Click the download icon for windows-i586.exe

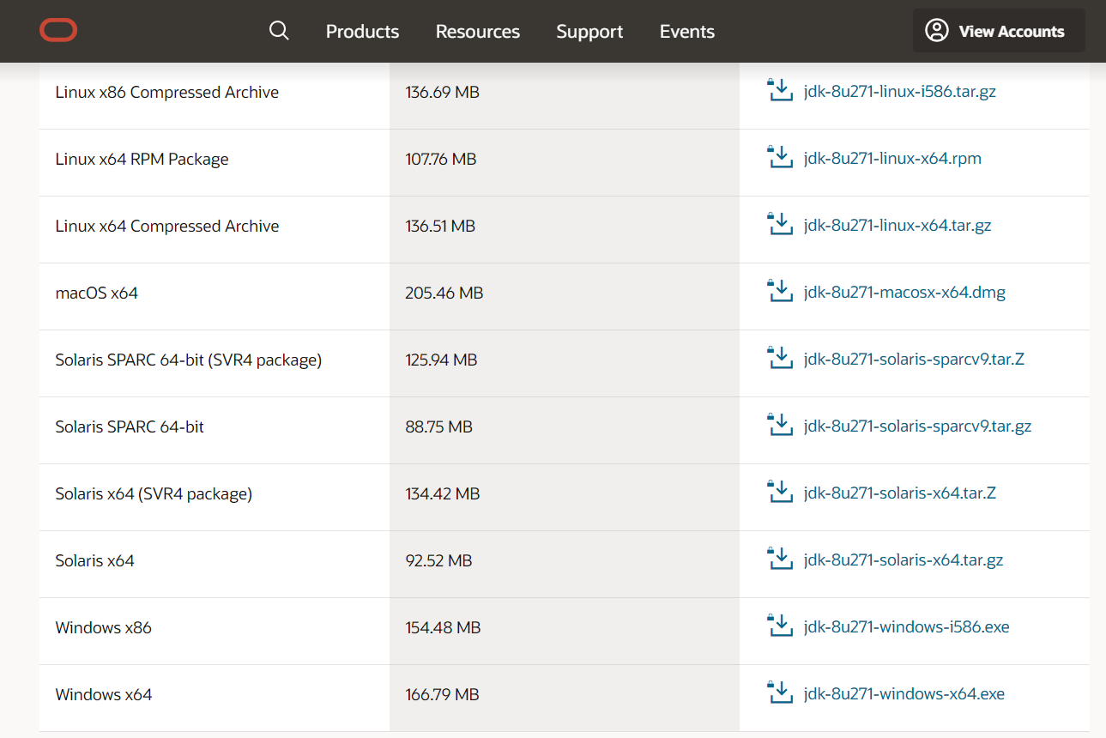pos(779,626)
